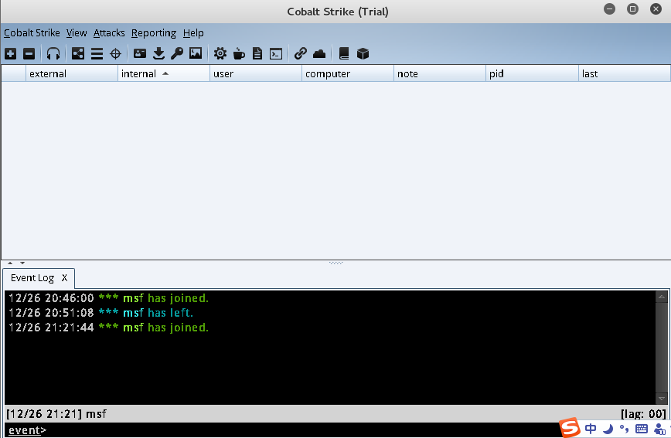Click the Downloaded Files arrow icon
Image resolution: width=671 pixels, height=438 pixels.
[158, 53]
